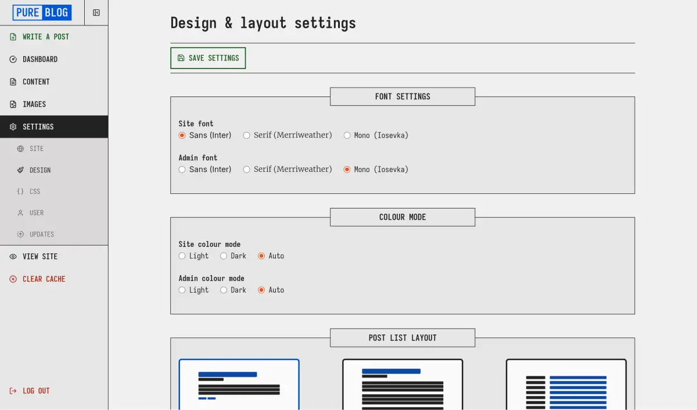
Task: Click the Site font label
Action: coord(196,124)
